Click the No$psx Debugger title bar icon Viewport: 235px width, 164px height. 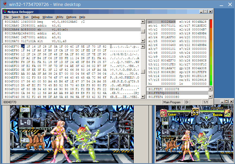pos(5,11)
